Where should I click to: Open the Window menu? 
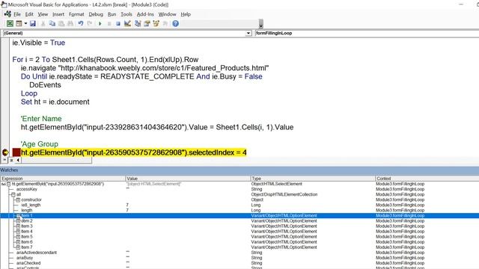click(x=167, y=14)
